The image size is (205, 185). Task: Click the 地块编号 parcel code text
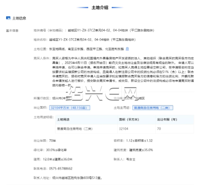pos(111,30)
